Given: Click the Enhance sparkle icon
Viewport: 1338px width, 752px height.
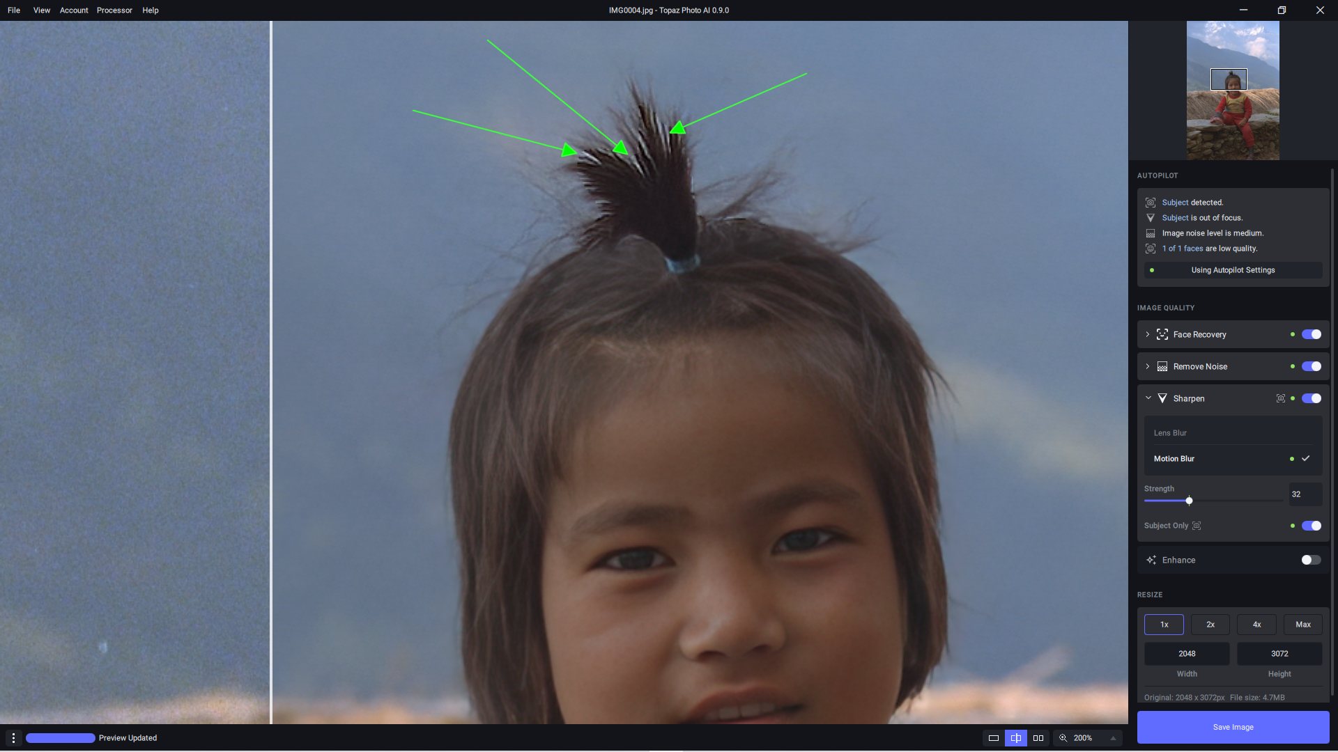Looking at the screenshot, I should pos(1151,560).
